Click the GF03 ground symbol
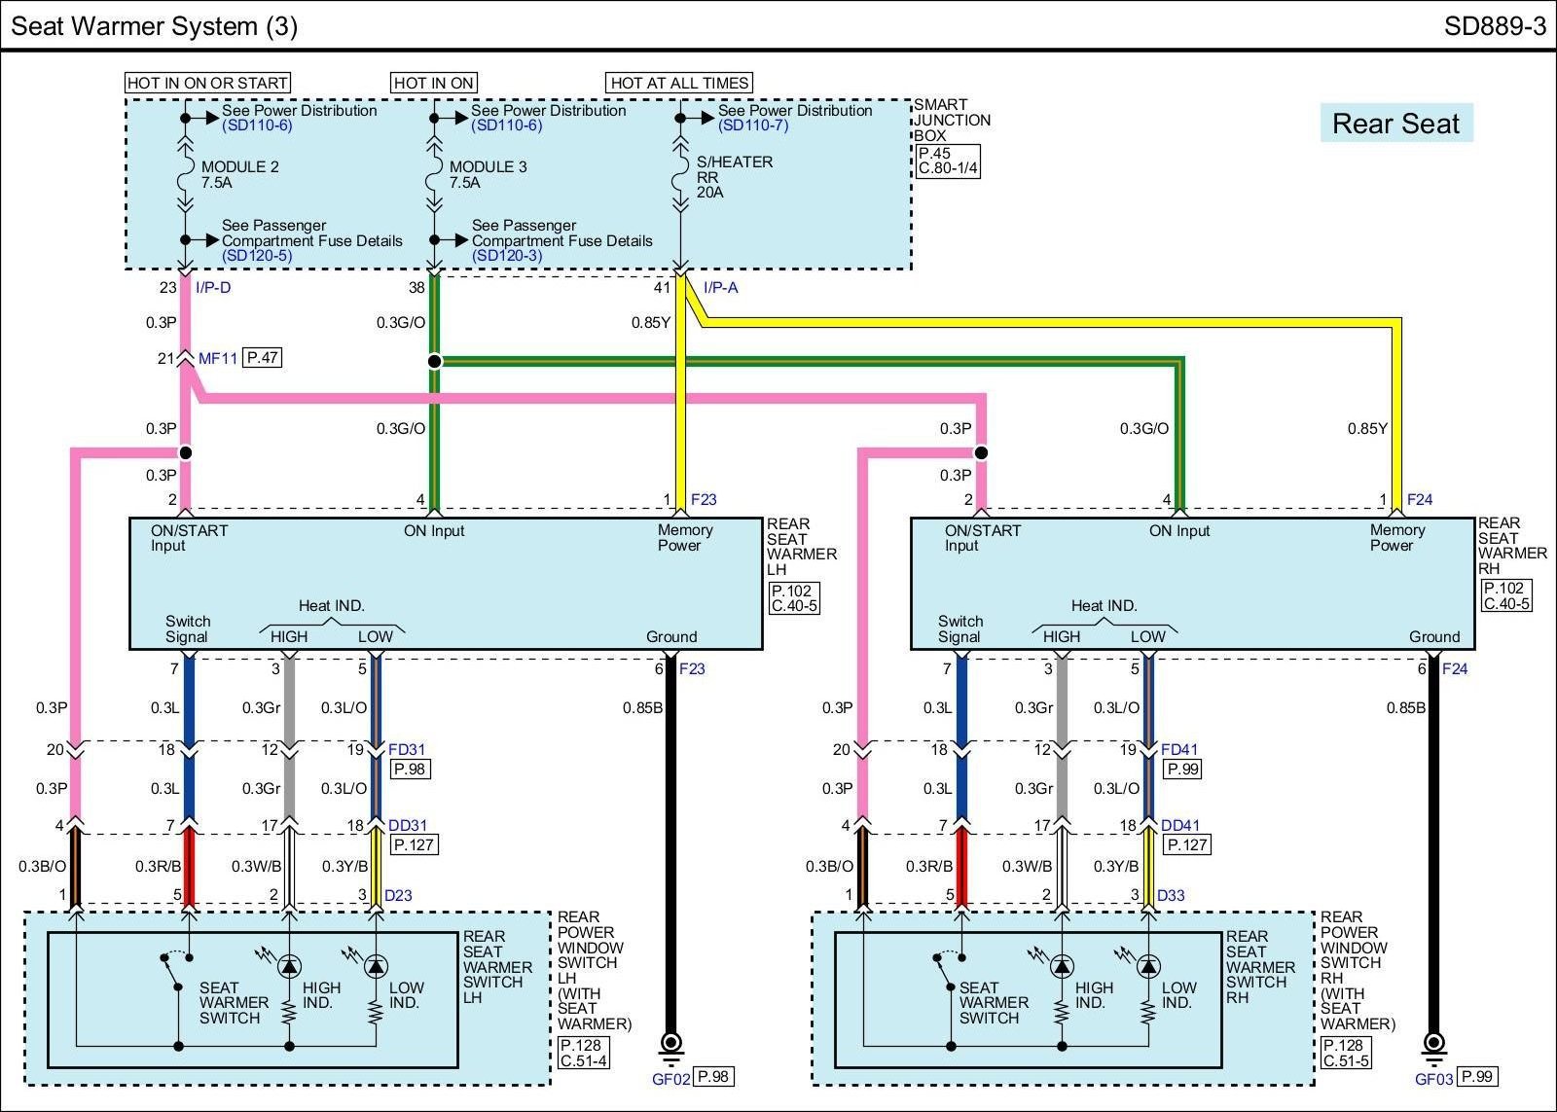1557x1112 pixels. coord(1433,1046)
